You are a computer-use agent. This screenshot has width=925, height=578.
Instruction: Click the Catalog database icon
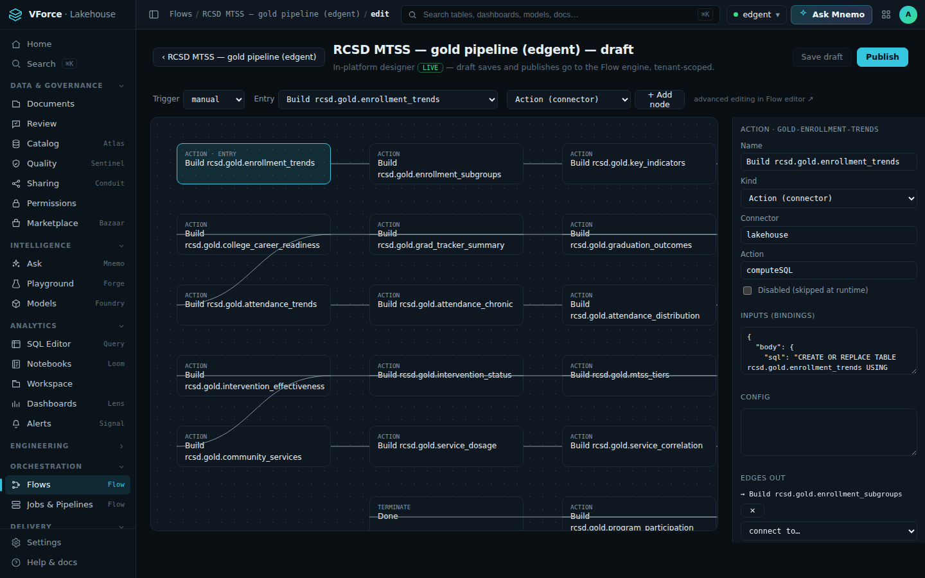coord(16,144)
